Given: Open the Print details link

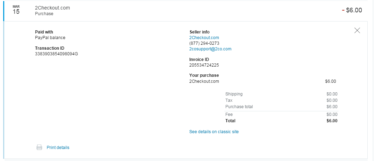Looking at the screenshot, I should (58, 148).
